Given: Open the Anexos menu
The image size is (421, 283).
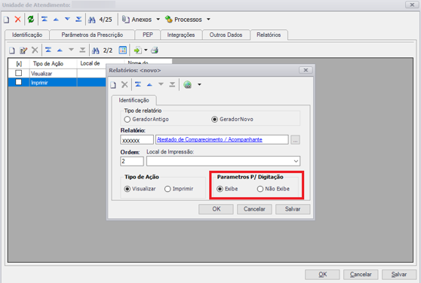Looking at the screenshot, I should (141, 20).
